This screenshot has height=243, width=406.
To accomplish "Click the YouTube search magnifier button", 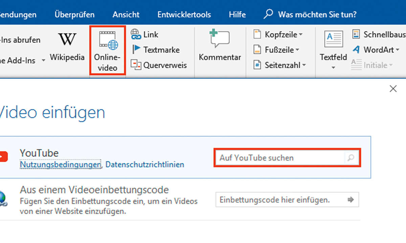I will [x=351, y=158].
